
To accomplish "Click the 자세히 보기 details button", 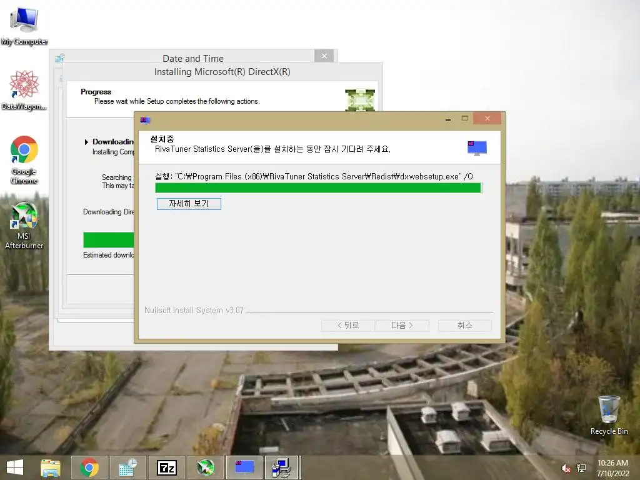I will pos(189,204).
